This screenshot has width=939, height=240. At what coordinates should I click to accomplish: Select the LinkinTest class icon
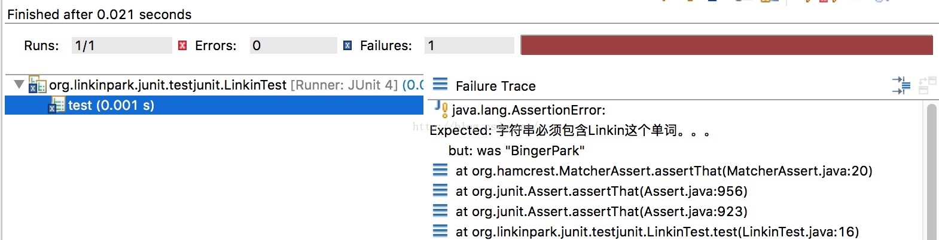[x=37, y=85]
